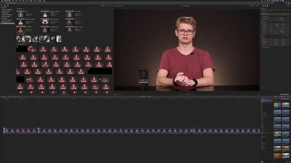The image size is (291, 163).
Task: Choose the color bars effect thumbnail
Action: pyautogui.click(x=277, y=105)
